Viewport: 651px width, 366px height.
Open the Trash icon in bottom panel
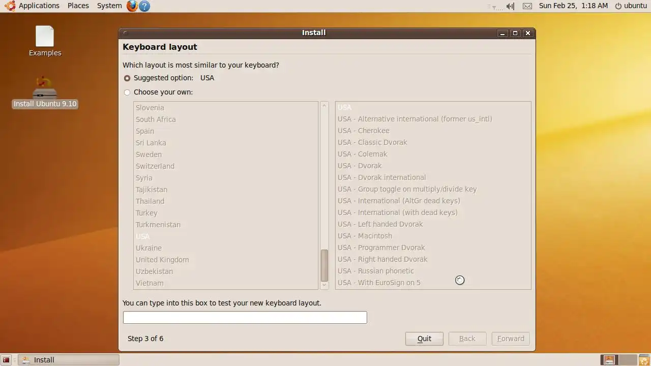click(x=644, y=360)
